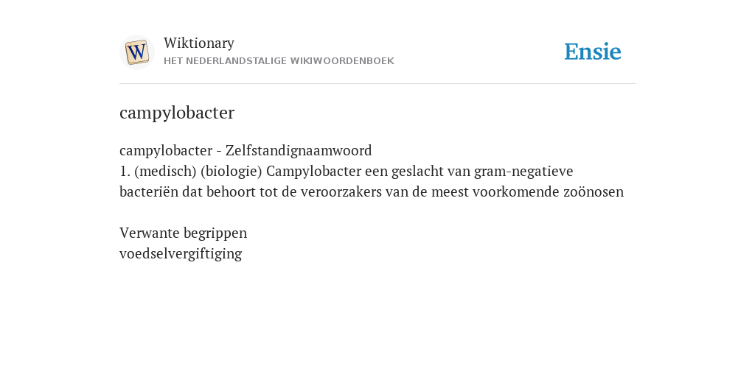Click the campylobacter heading
This screenshot has width=755, height=377.
[177, 113]
